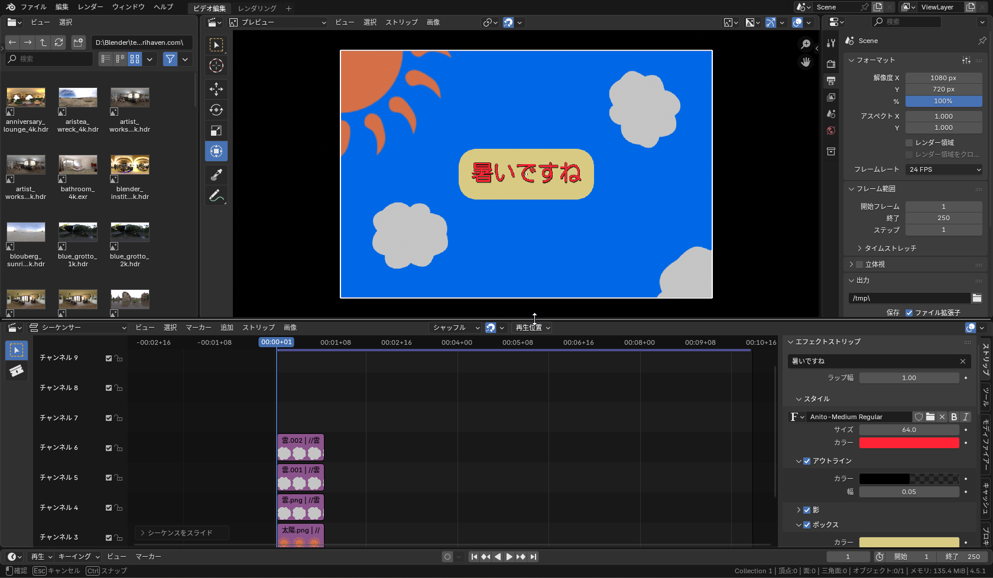Viewport: 993px width, 578px height.
Task: Activate the Transform tool in the preview toolbar
Action: (216, 151)
